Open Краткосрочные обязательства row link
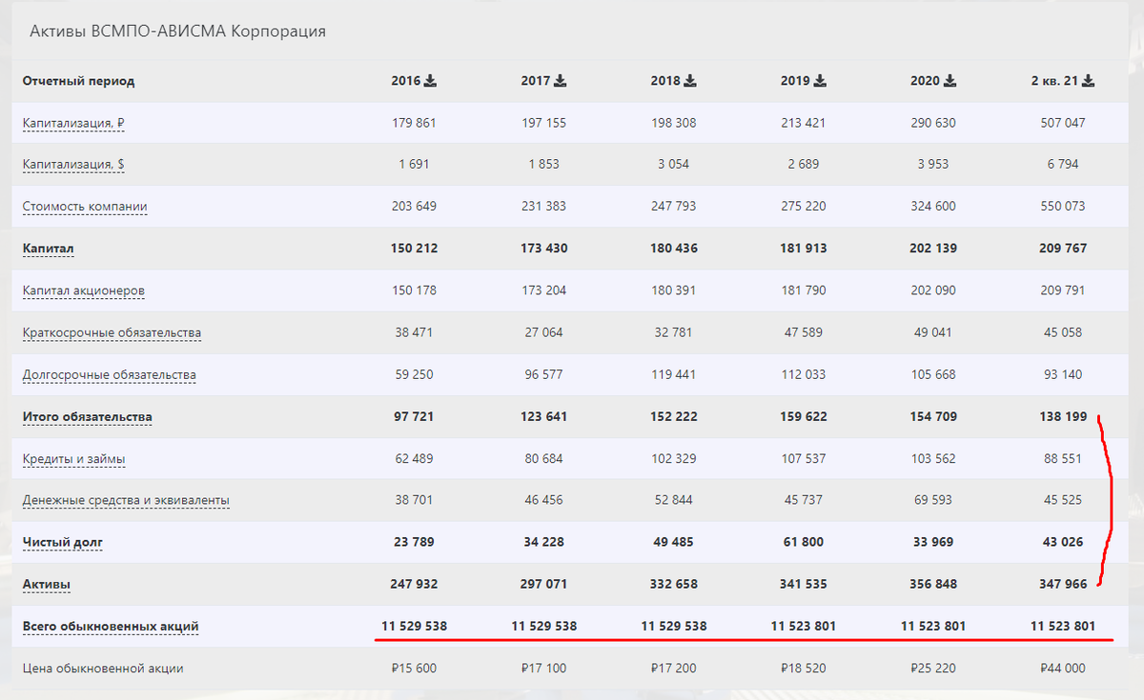Image resolution: width=1144 pixels, height=700 pixels. (x=112, y=332)
